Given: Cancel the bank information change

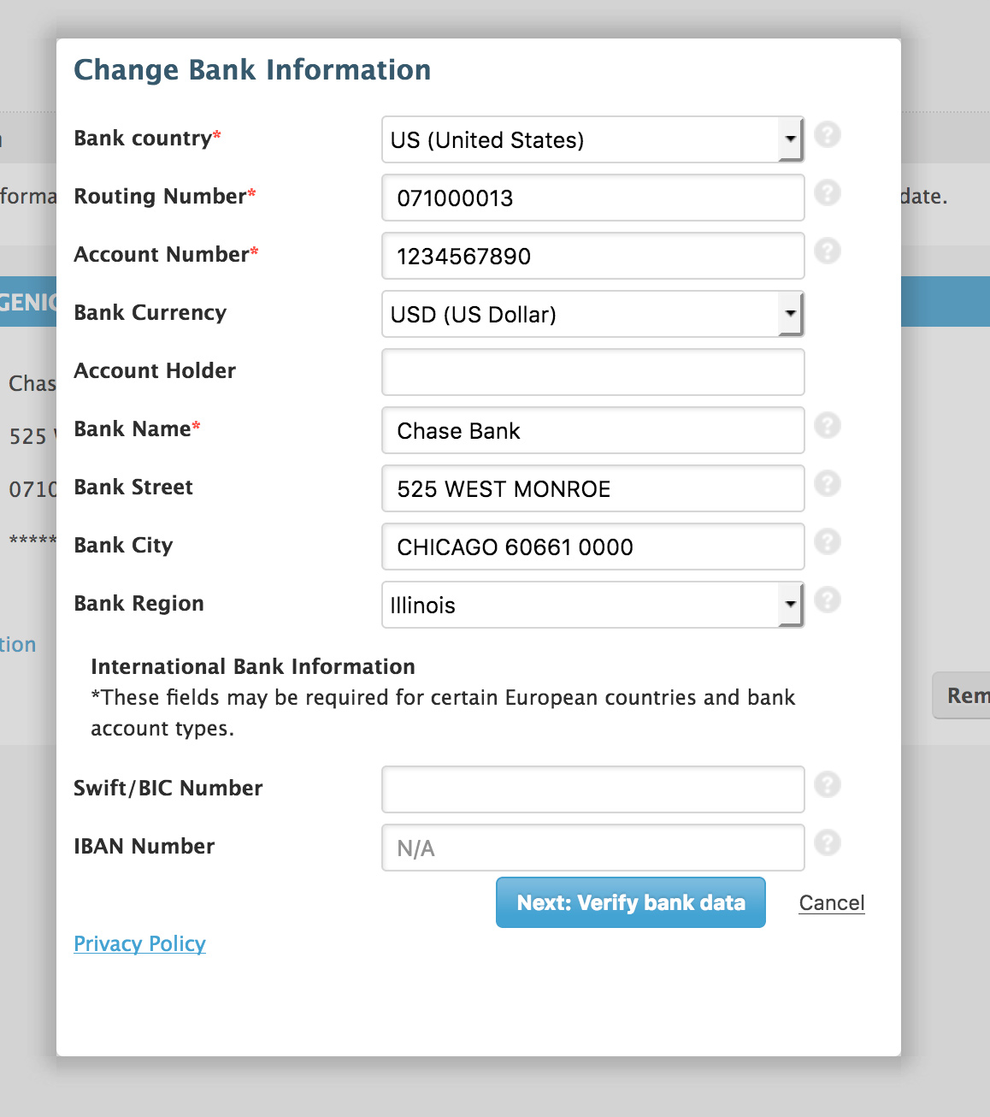Looking at the screenshot, I should point(831,903).
